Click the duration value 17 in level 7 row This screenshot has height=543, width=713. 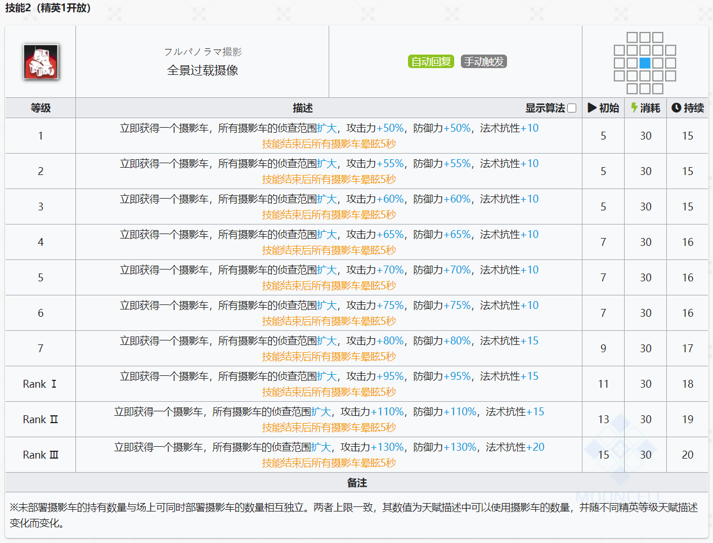pyautogui.click(x=688, y=348)
